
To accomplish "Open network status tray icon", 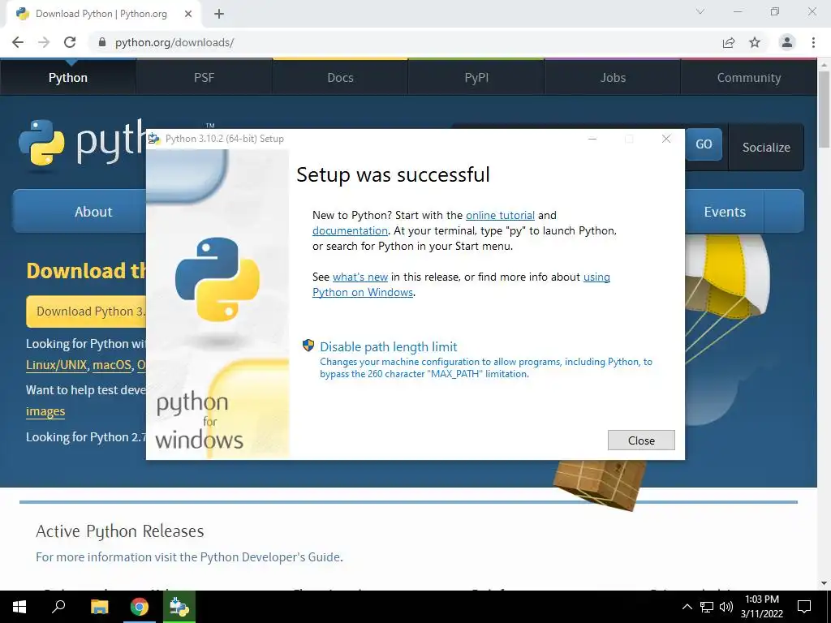I will tap(707, 607).
